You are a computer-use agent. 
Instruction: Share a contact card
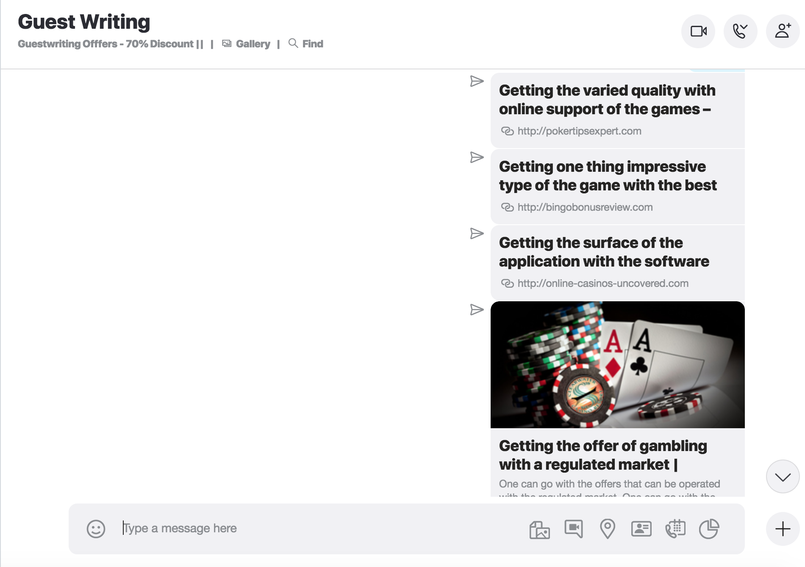[641, 528]
